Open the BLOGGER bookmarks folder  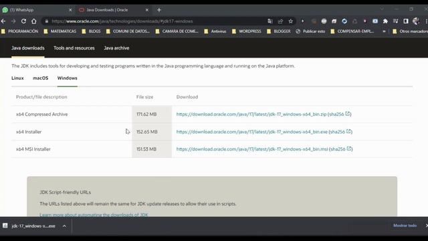click(x=279, y=31)
